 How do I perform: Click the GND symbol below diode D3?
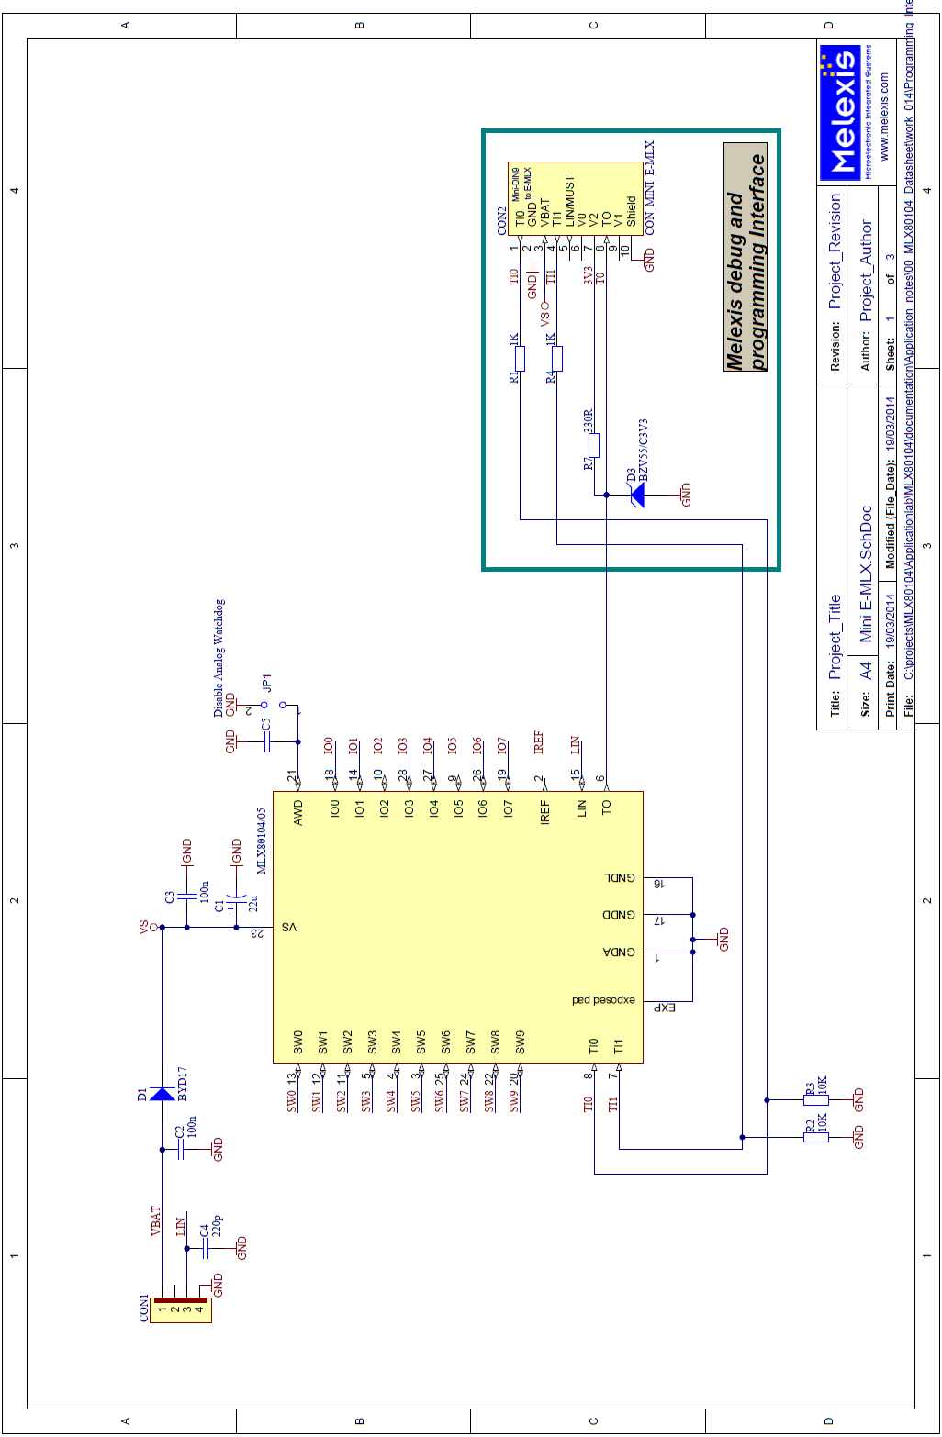pos(685,493)
